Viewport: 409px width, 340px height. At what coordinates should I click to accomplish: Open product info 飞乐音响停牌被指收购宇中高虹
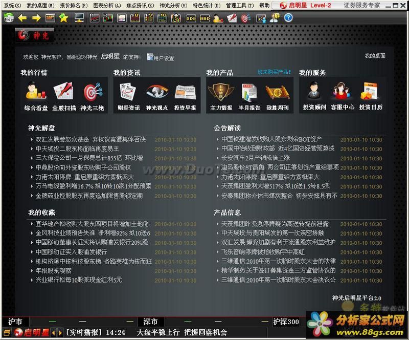(x=263, y=252)
